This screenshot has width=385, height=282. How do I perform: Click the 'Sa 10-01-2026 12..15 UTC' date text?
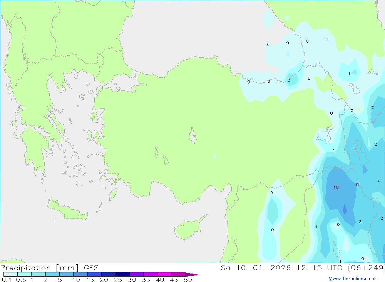(281, 267)
